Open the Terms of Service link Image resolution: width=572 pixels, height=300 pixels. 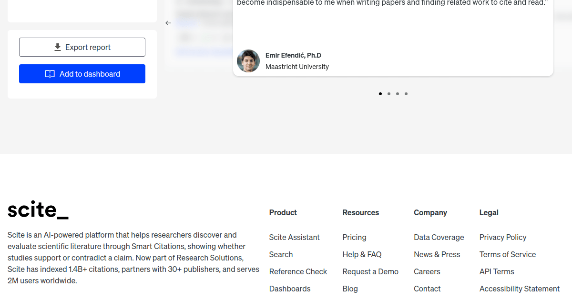507,254
